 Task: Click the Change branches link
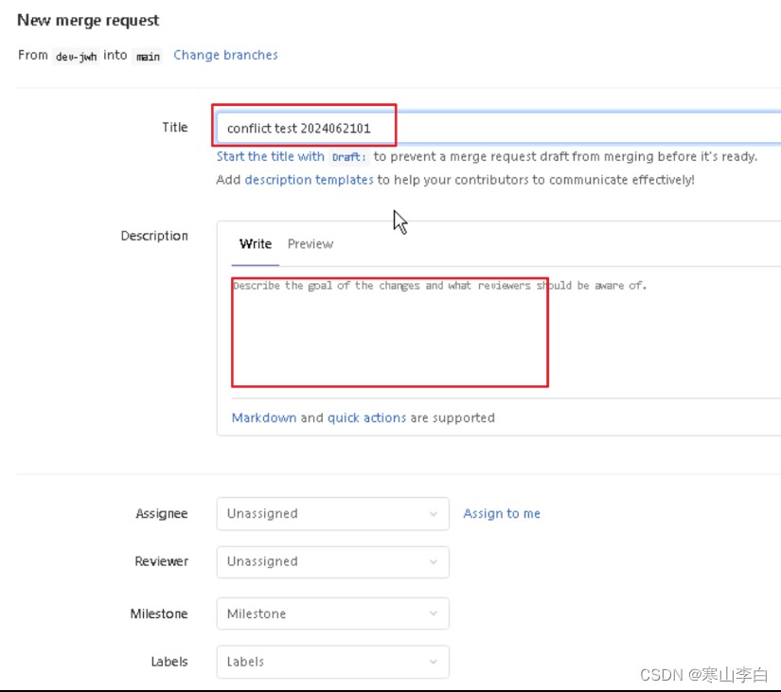pyautogui.click(x=225, y=55)
